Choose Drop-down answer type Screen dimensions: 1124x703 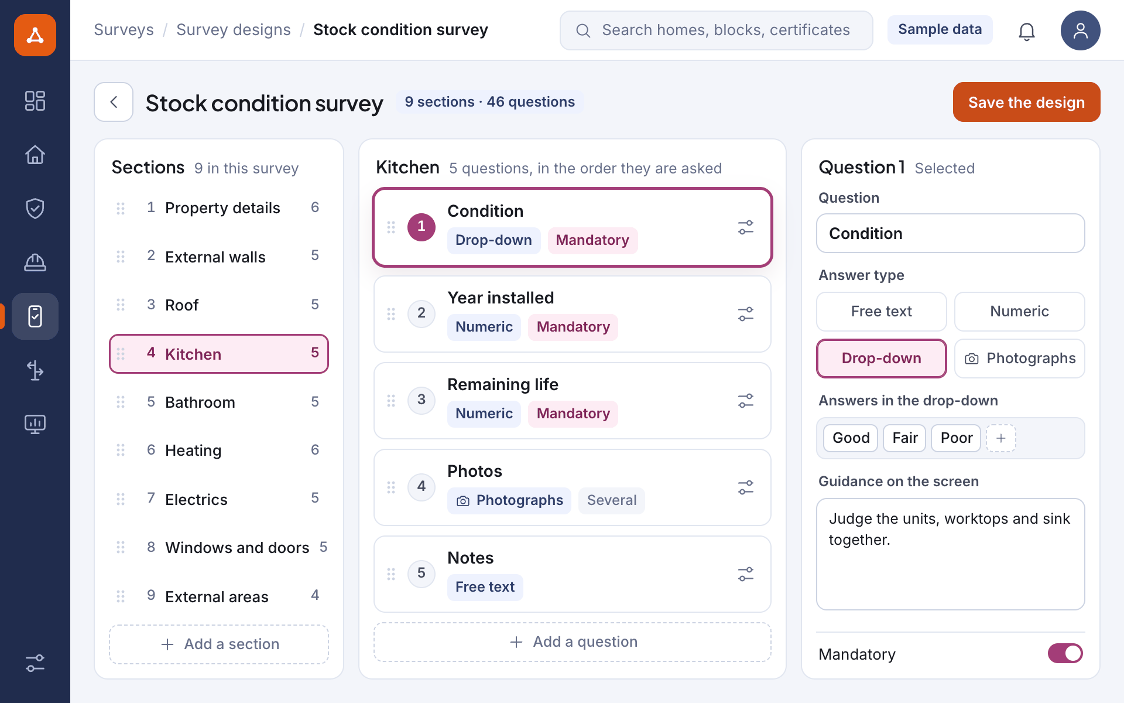pyautogui.click(x=882, y=359)
